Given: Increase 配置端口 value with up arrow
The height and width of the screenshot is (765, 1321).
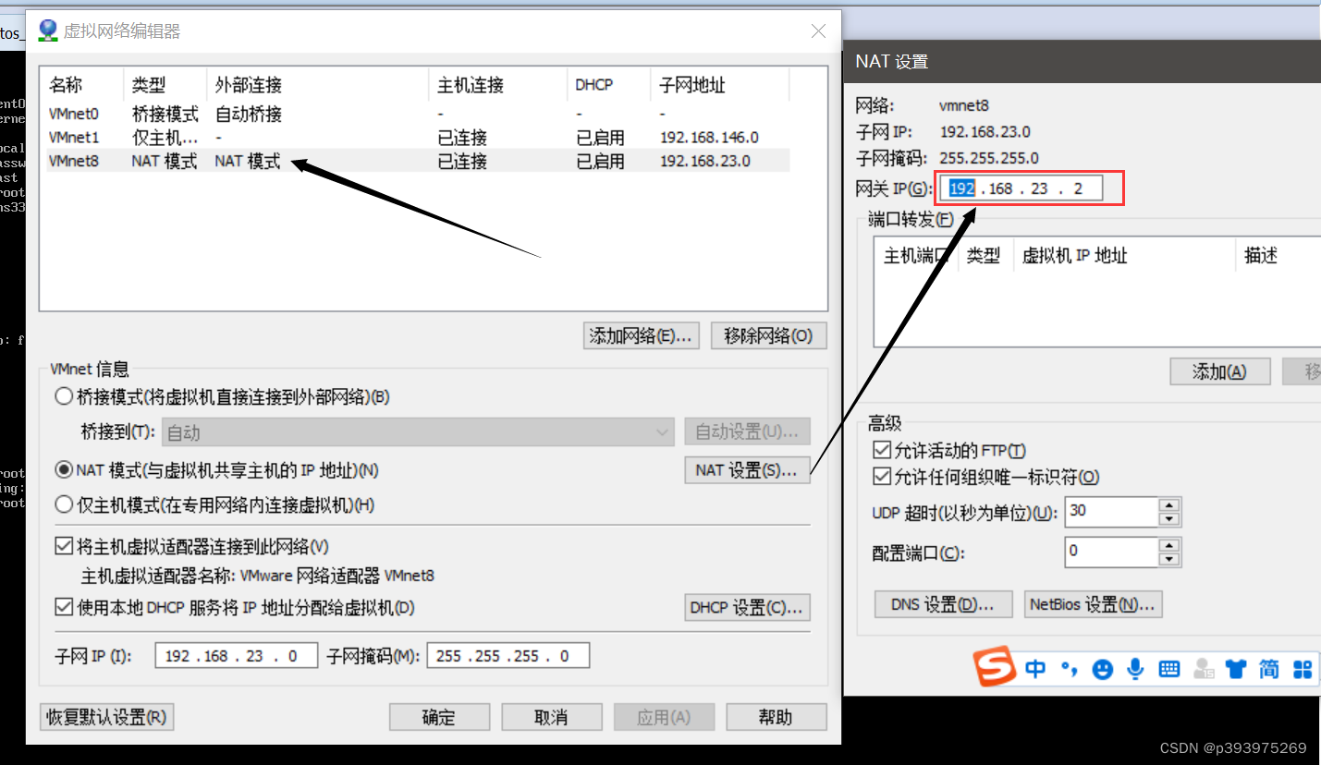Looking at the screenshot, I should (1169, 546).
